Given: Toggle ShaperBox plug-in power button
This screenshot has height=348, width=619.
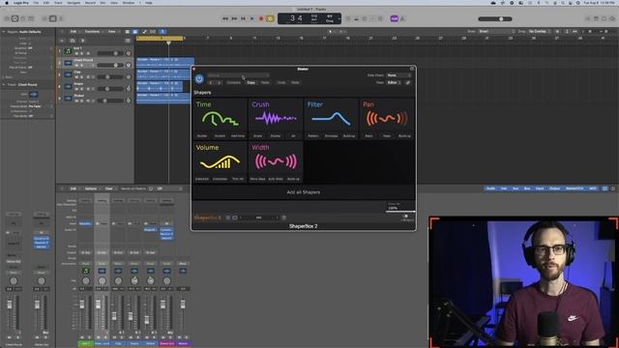Looking at the screenshot, I should tap(199, 78).
